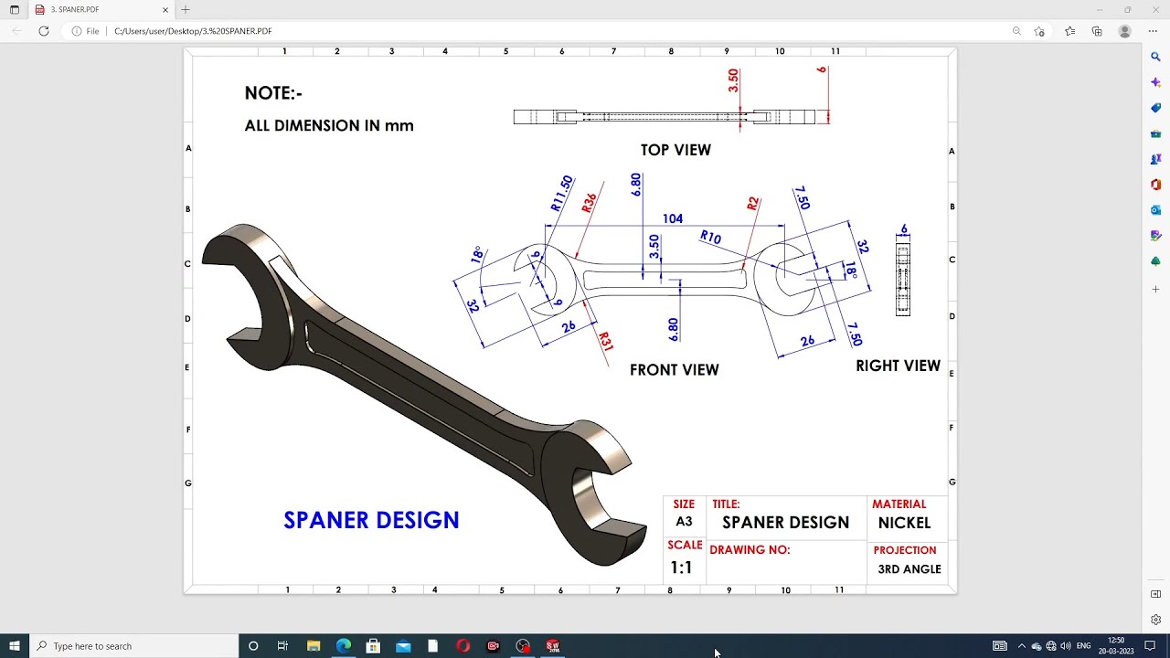Image resolution: width=1170 pixels, height=658 pixels.
Task: Close the 3. SPANER.PDF tab
Action: tap(165, 9)
